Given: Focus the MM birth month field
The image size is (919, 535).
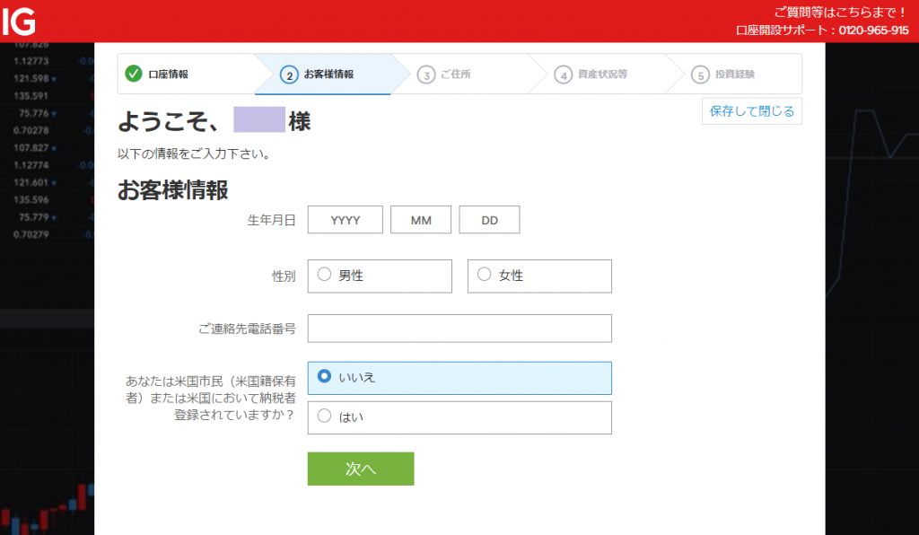Looking at the screenshot, I should tap(421, 220).
